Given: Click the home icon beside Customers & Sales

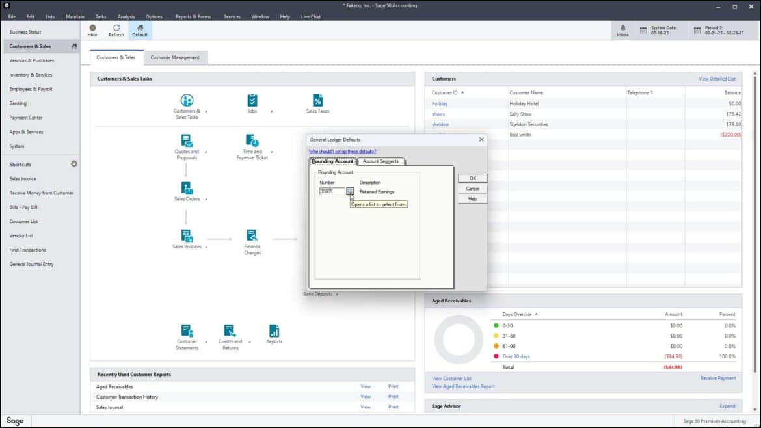Looking at the screenshot, I should pos(73,46).
